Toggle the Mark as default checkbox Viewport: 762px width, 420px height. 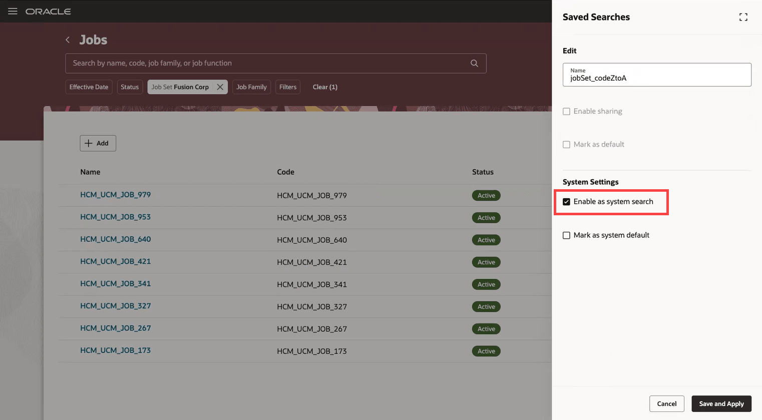[x=566, y=144]
